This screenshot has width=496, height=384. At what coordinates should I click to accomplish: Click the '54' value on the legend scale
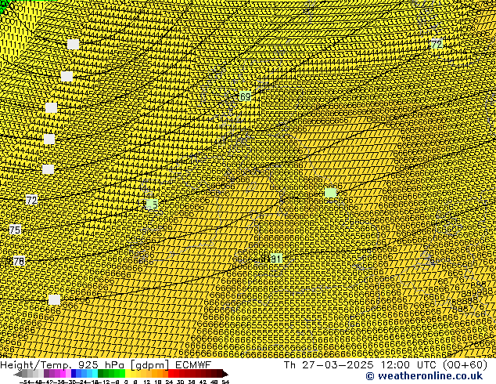(x=225, y=382)
